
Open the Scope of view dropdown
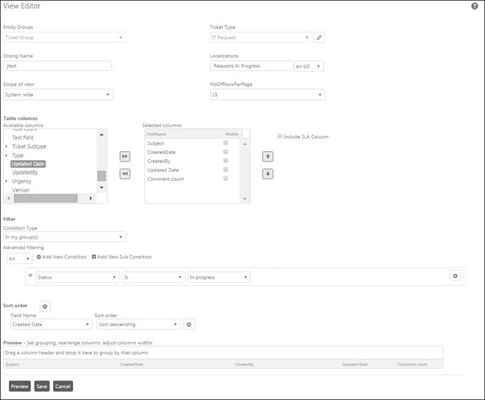click(x=58, y=94)
